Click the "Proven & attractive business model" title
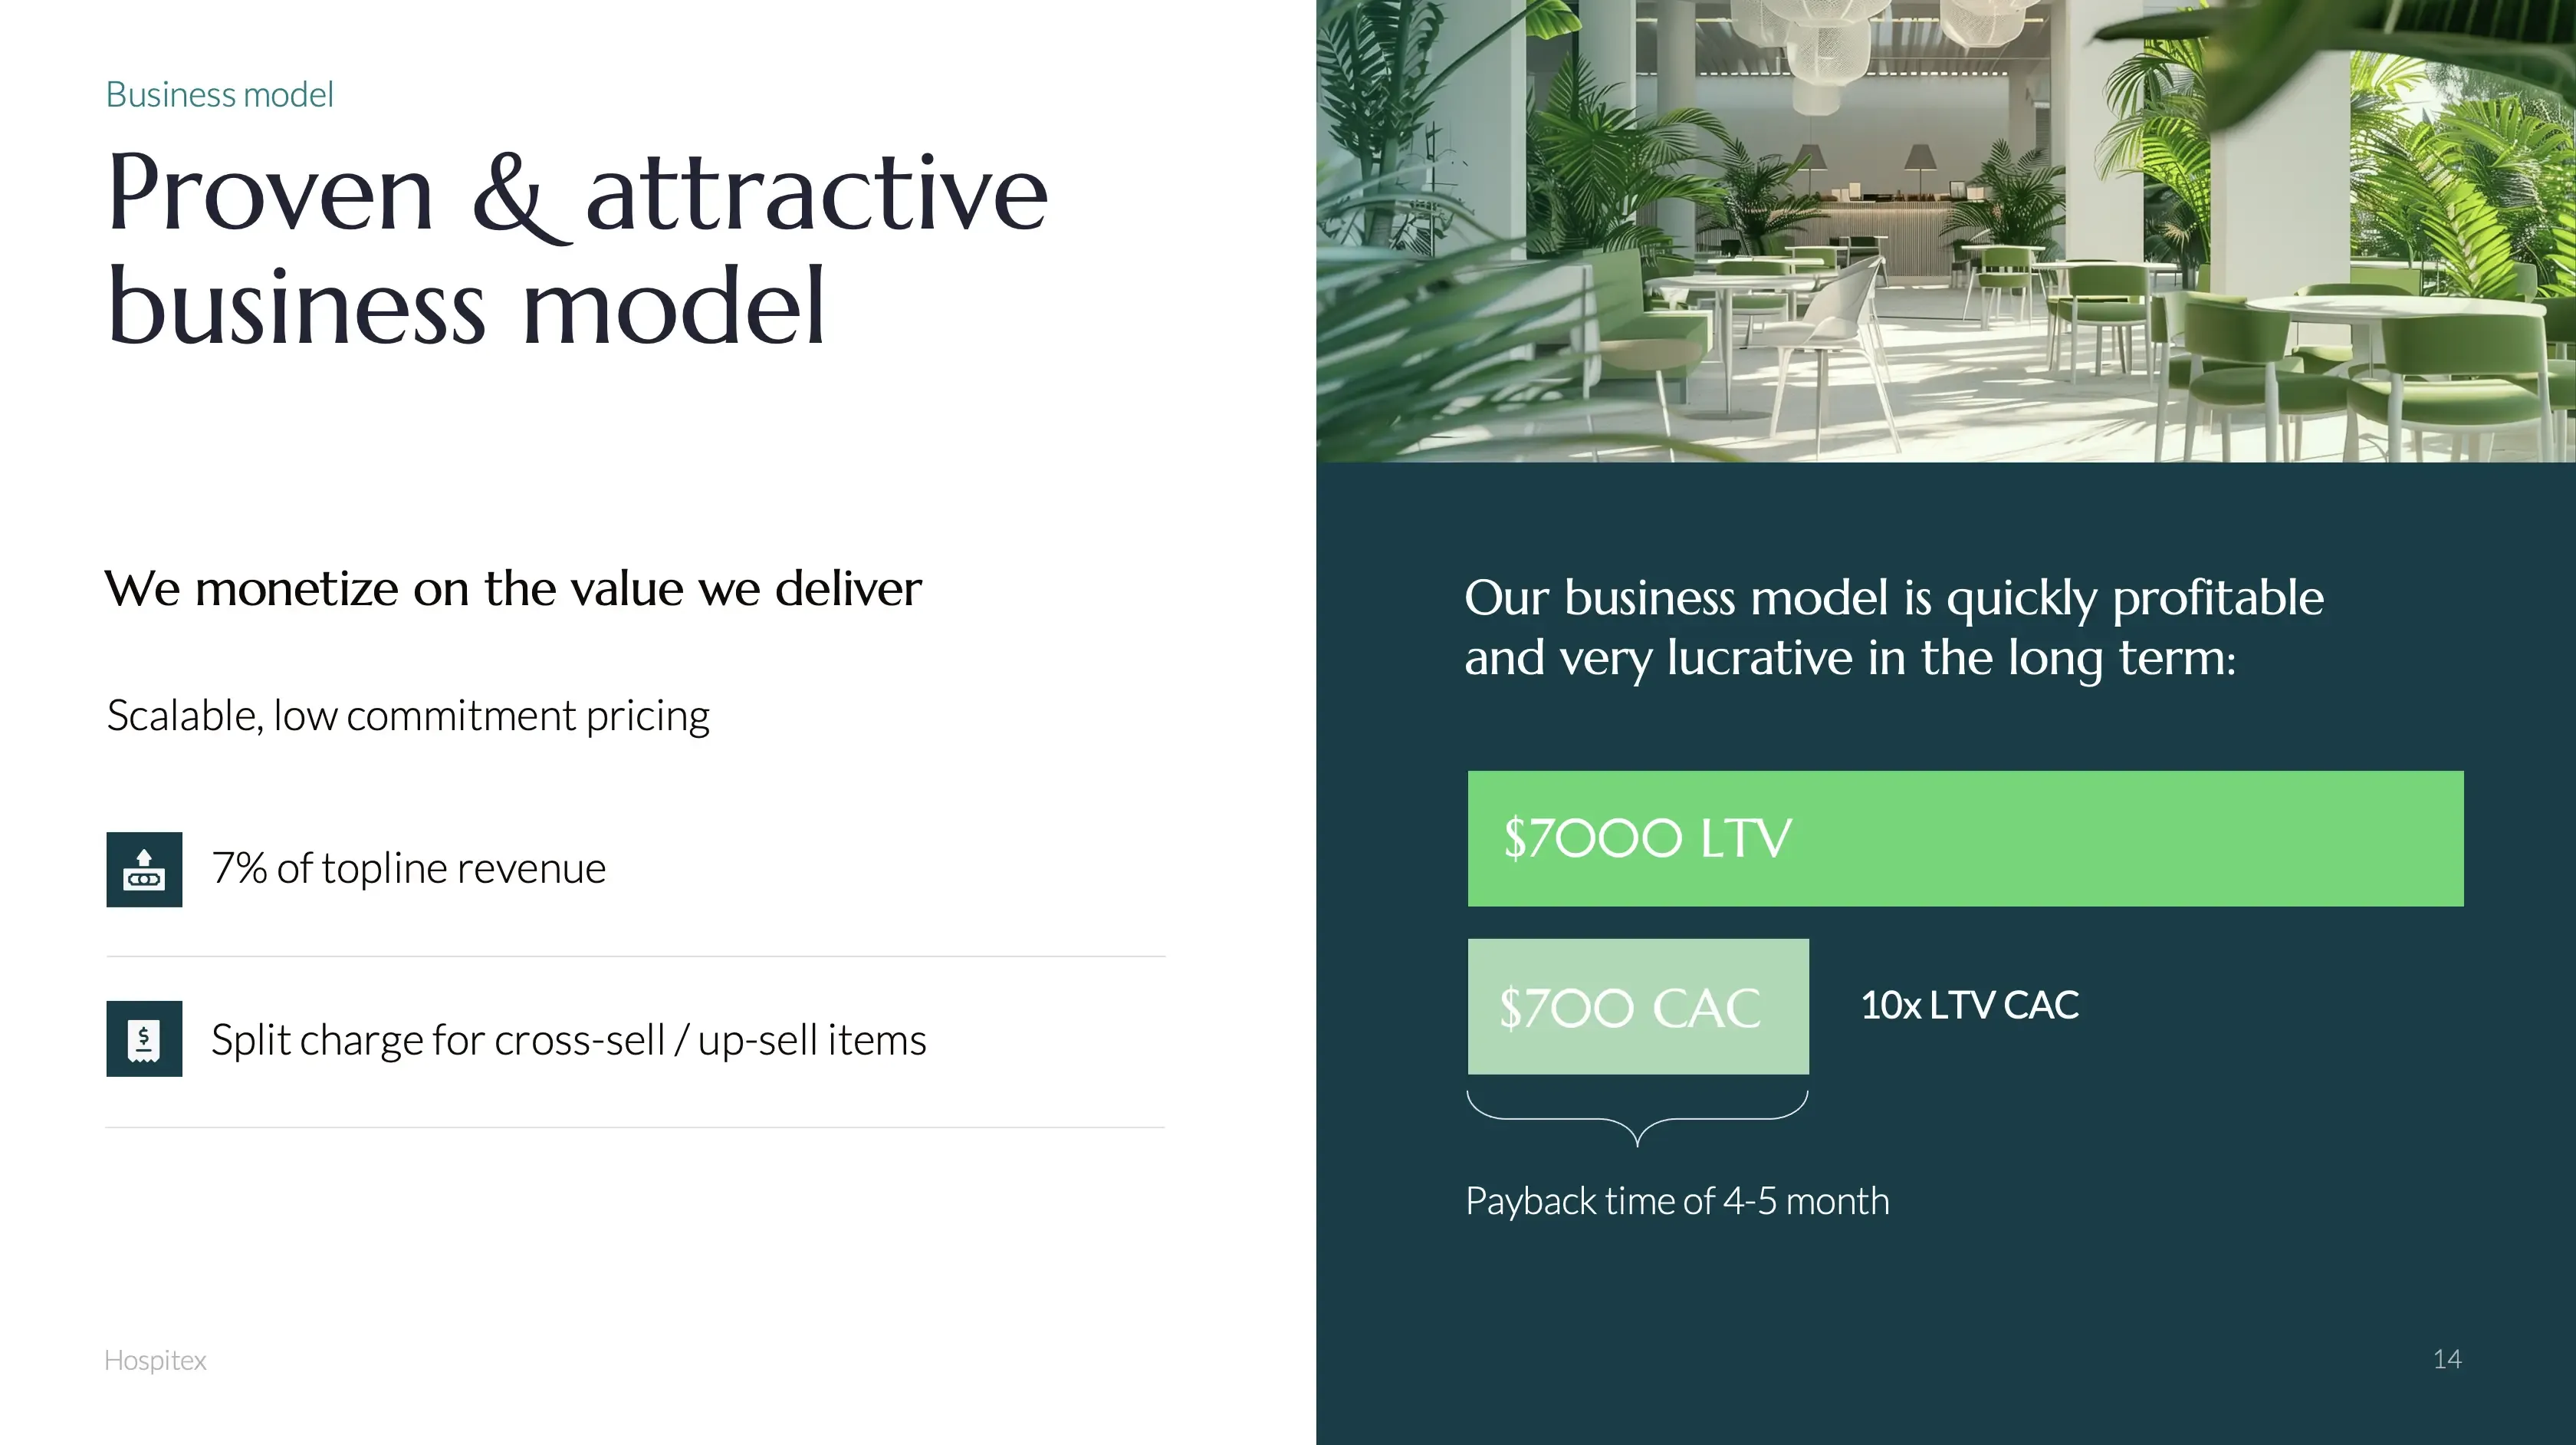This screenshot has width=2576, height=1445. tap(577, 249)
